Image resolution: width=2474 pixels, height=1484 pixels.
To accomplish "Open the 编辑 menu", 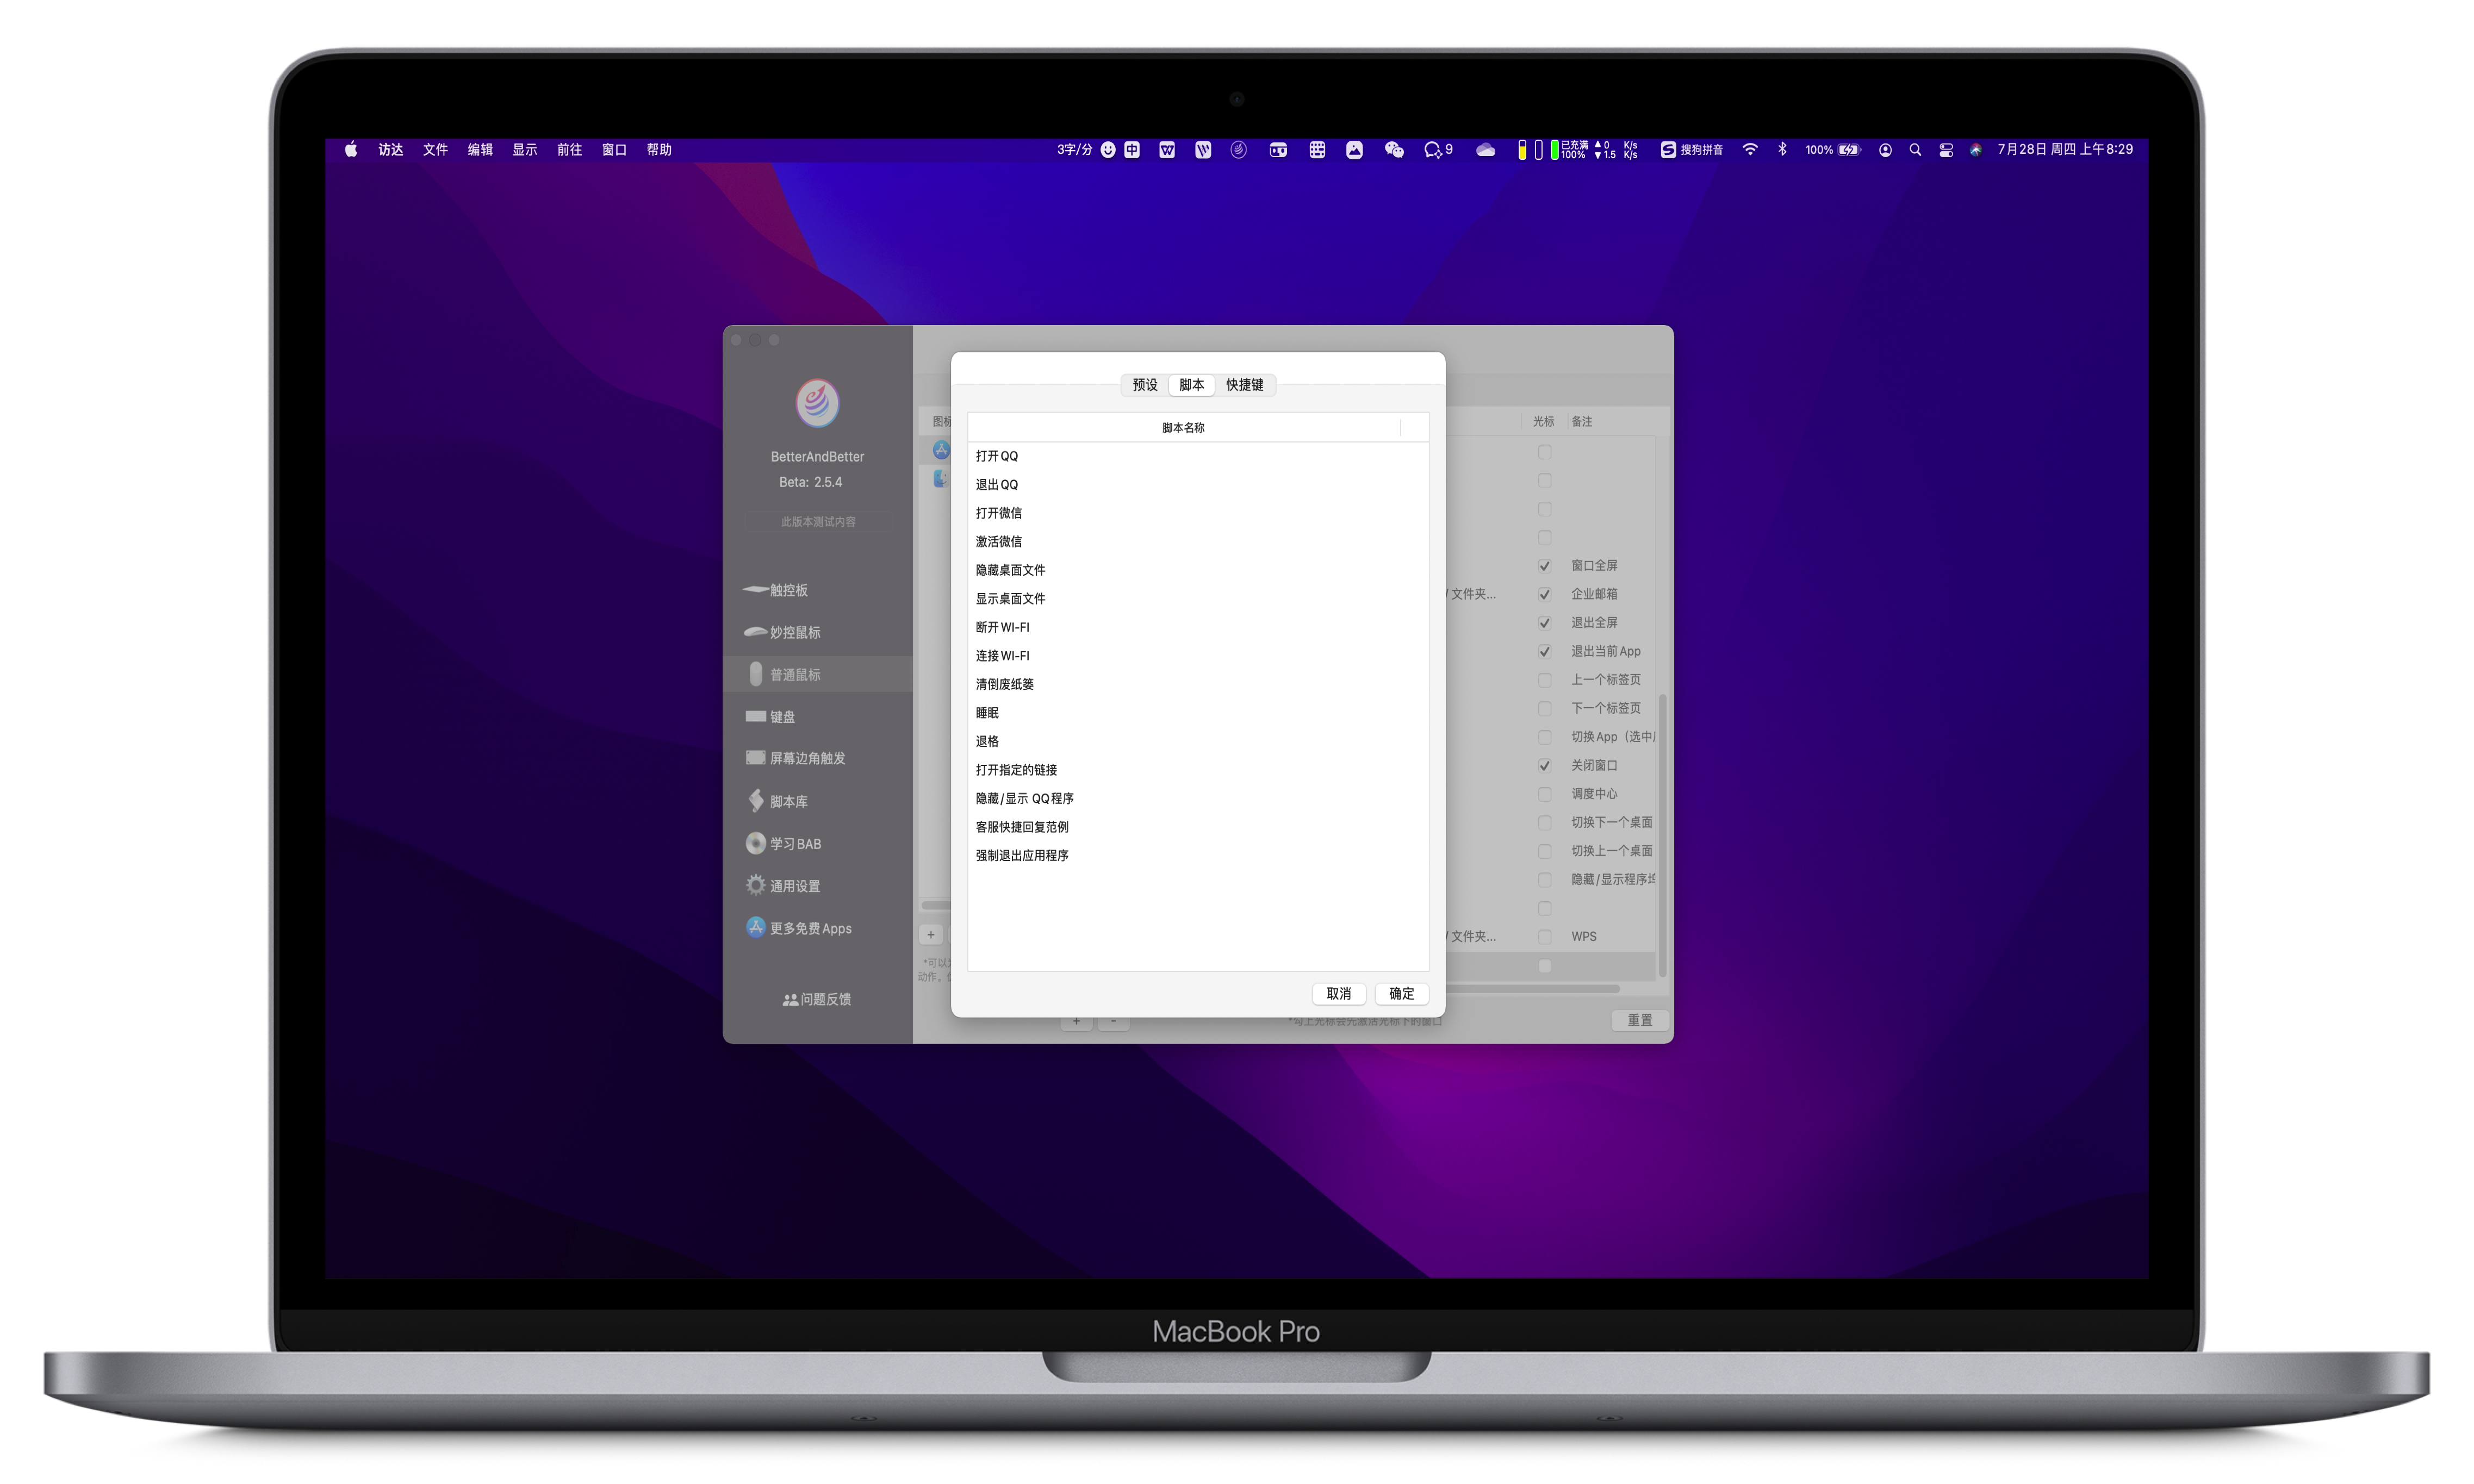I will pos(480,150).
